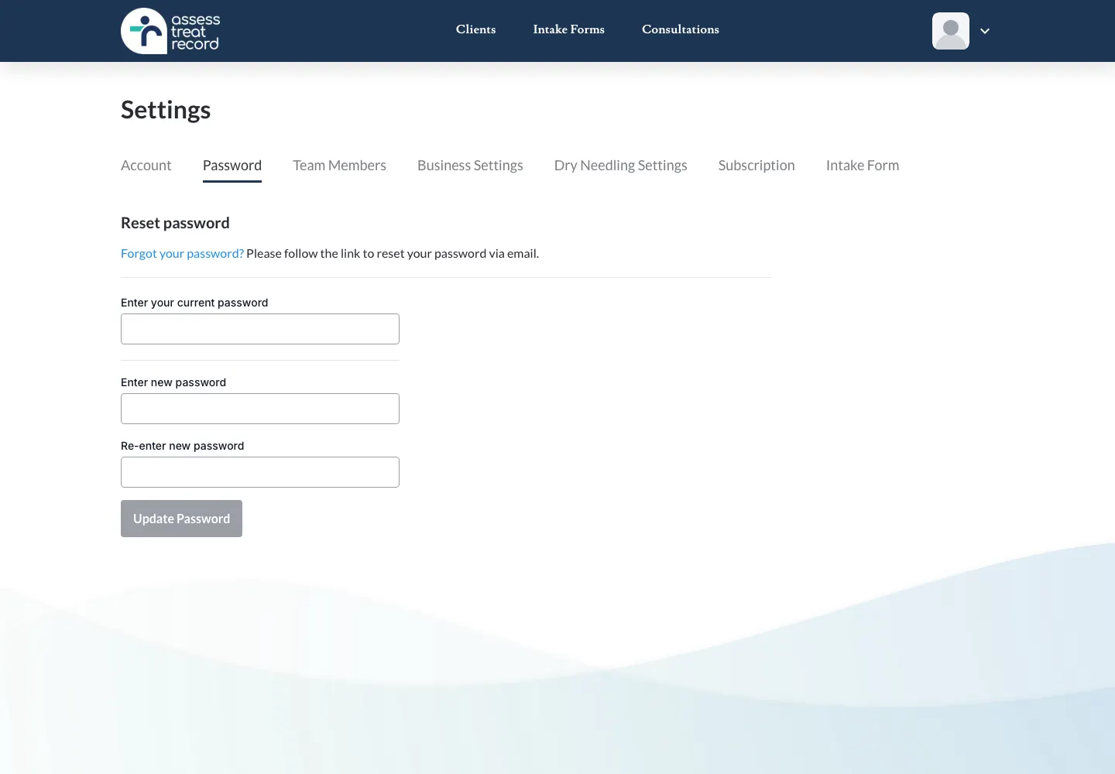The width and height of the screenshot is (1115, 774).
Task: Click the 'Re-enter new password' label
Action: coord(183,446)
